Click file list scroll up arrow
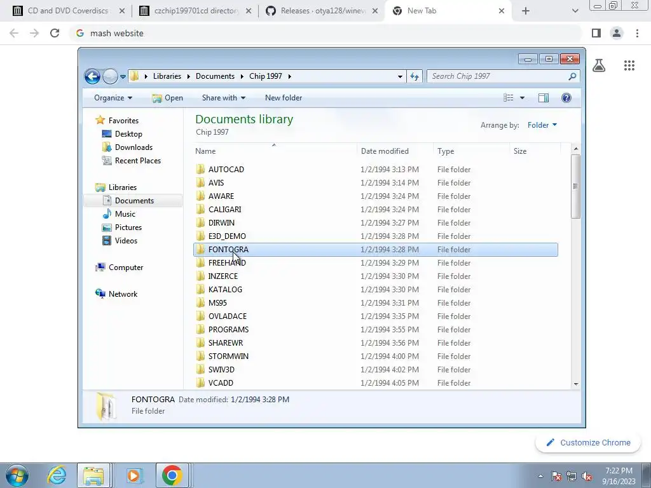The height and width of the screenshot is (488, 651). coord(576,149)
